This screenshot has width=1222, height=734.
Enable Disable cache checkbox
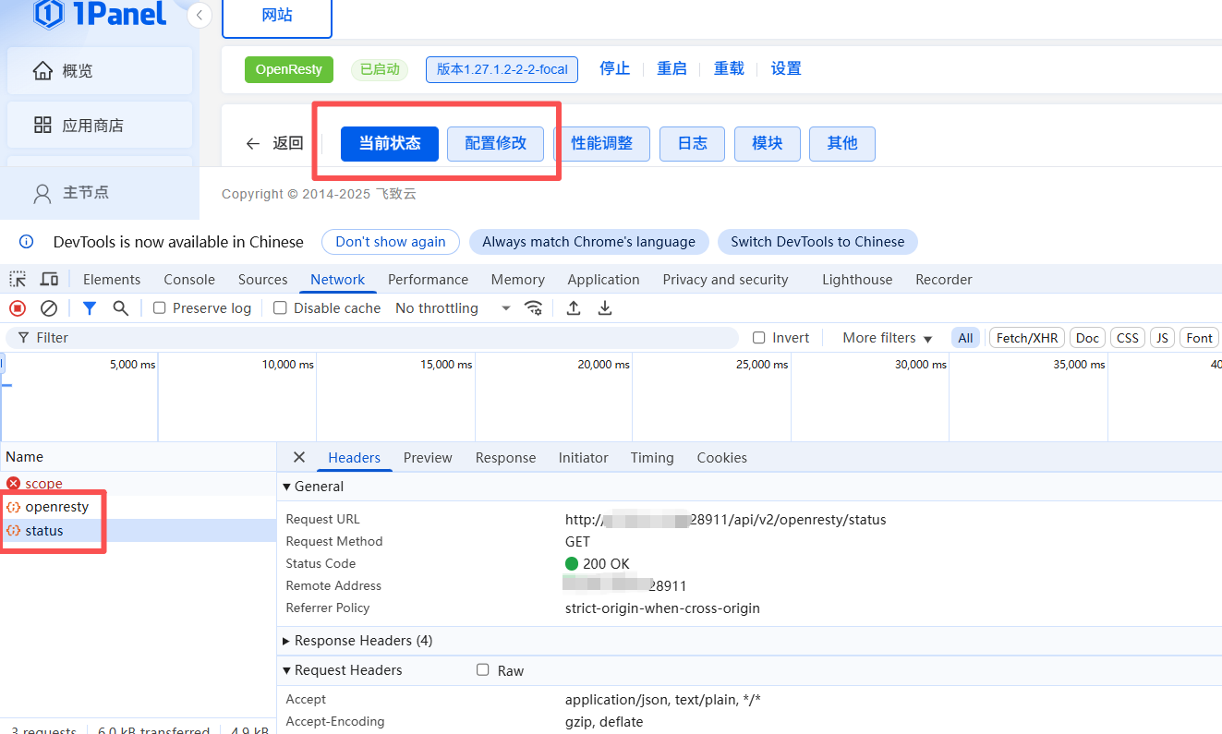280,308
